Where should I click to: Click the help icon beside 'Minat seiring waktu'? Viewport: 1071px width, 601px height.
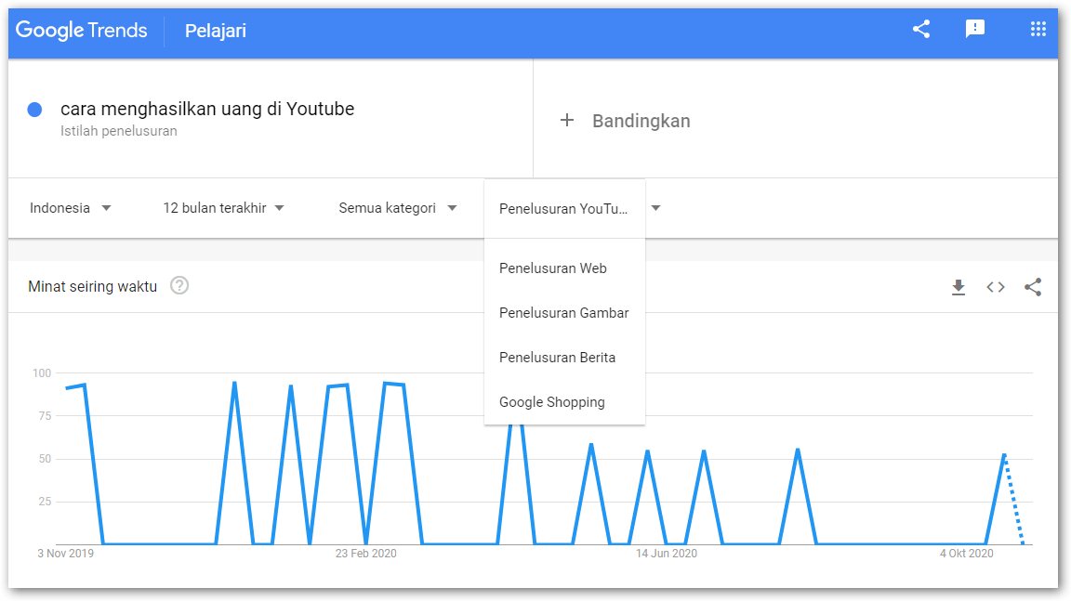tap(178, 285)
